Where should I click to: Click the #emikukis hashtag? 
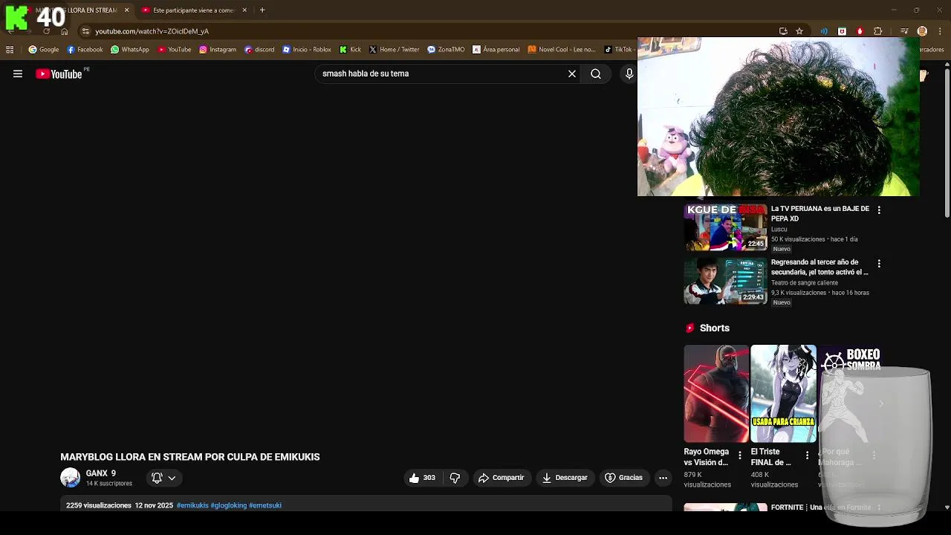point(192,505)
